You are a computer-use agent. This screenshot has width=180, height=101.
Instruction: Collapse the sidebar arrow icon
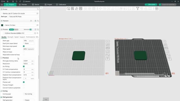coord(41,8)
